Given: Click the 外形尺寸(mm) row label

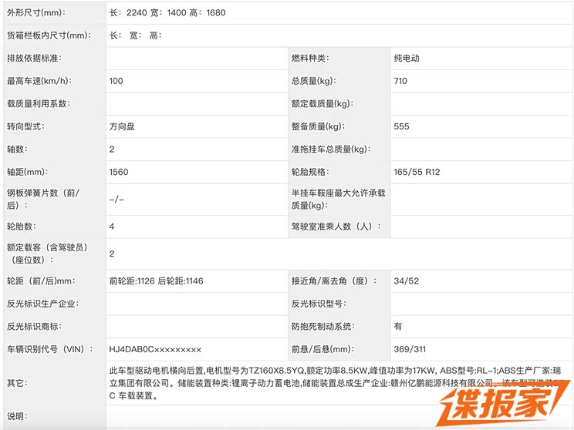Looking at the screenshot, I should click(36, 13).
